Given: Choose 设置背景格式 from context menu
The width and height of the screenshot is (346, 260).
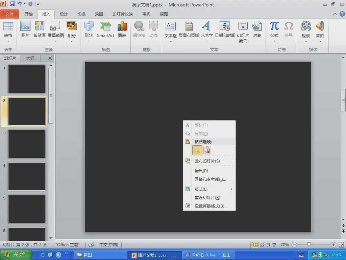Looking at the screenshot, I should tap(211, 206).
